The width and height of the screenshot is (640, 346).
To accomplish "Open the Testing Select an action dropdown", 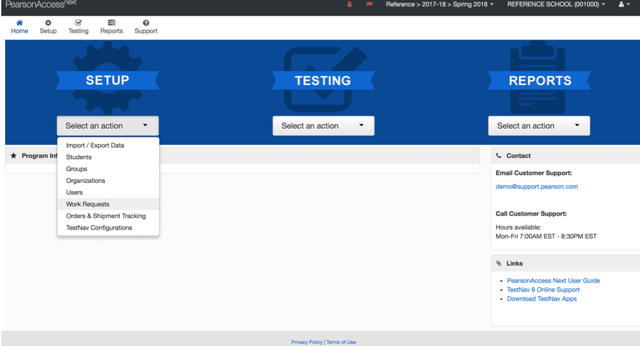I will tap(323, 125).
